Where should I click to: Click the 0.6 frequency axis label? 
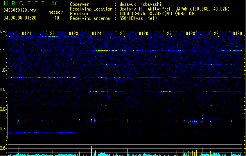pyautogui.click(x=4, y=148)
